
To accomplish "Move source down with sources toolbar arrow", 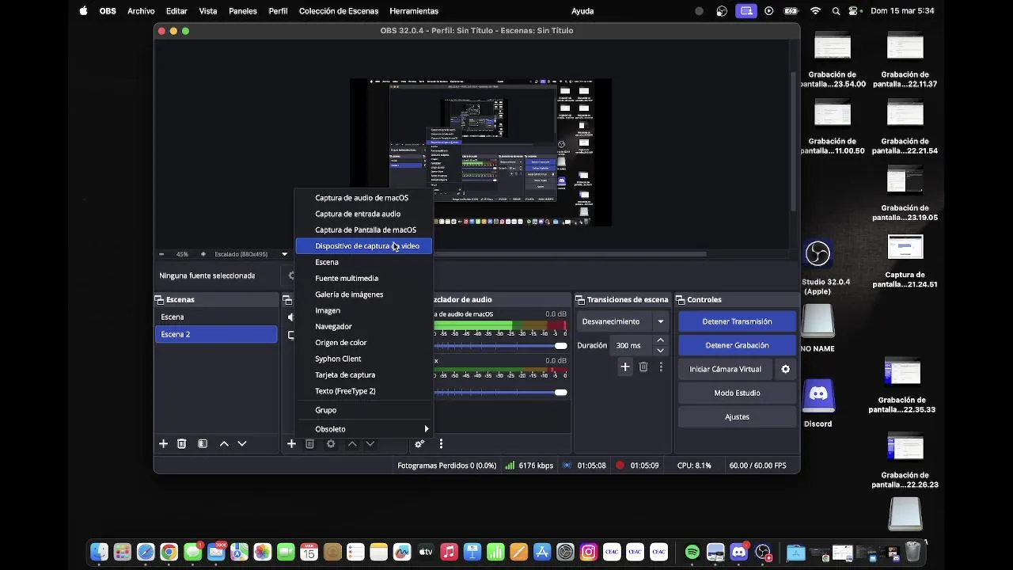I will (370, 444).
